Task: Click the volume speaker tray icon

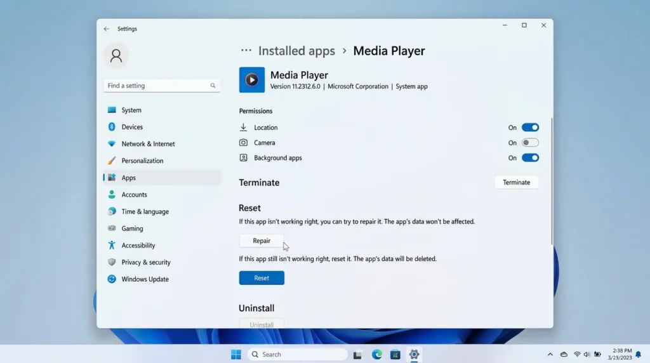Action: 587,355
